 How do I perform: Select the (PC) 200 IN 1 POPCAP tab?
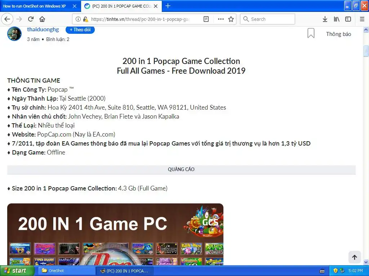[x=121, y=6]
